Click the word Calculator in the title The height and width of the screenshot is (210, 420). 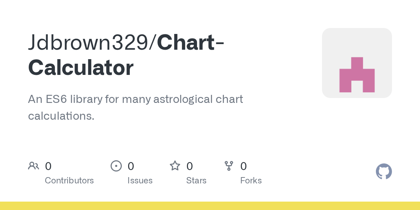click(x=81, y=68)
